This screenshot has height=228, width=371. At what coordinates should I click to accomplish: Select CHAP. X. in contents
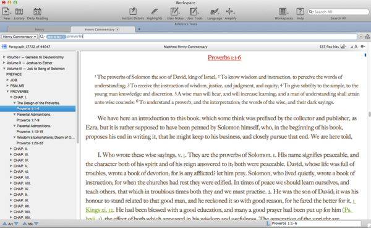pos(21,195)
